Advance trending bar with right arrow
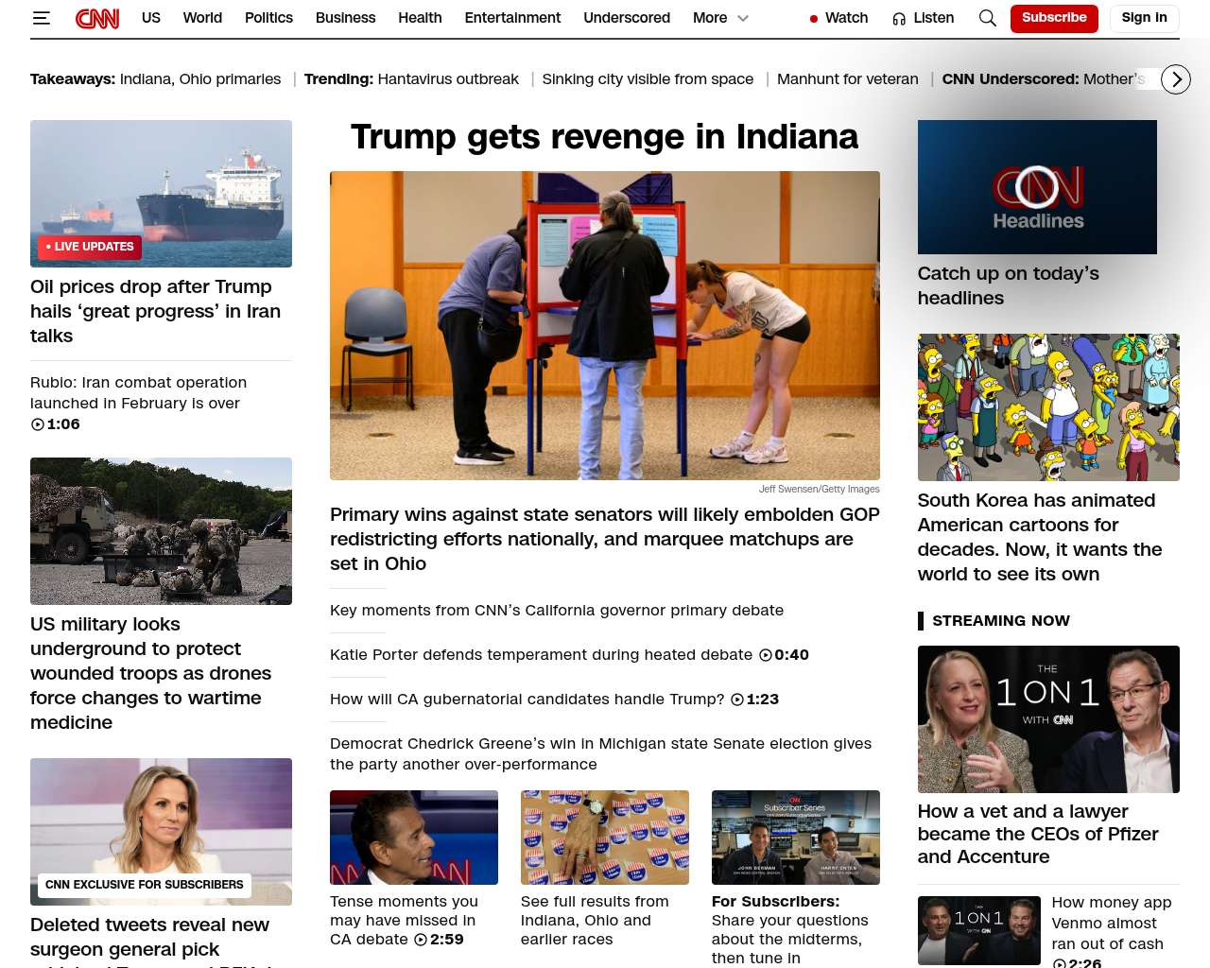The width and height of the screenshot is (1210, 968). click(x=1175, y=79)
